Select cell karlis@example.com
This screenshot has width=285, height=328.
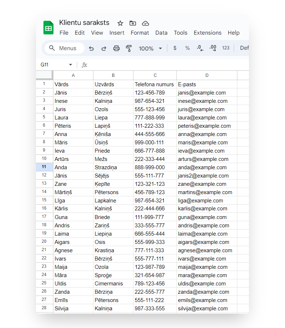tap(207, 209)
